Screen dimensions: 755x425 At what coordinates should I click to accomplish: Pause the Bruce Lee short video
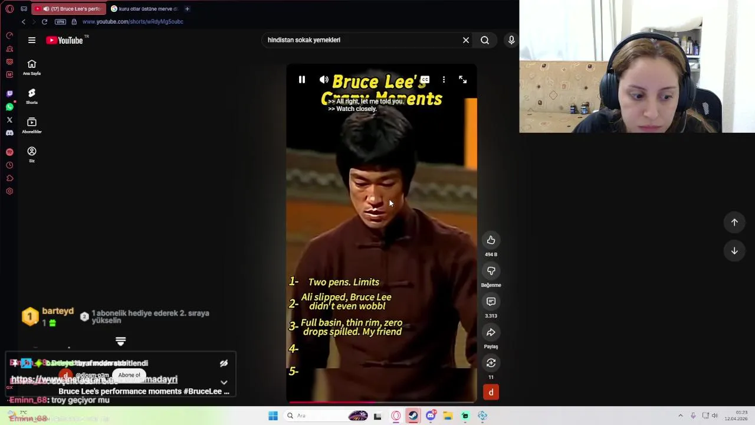pyautogui.click(x=301, y=80)
